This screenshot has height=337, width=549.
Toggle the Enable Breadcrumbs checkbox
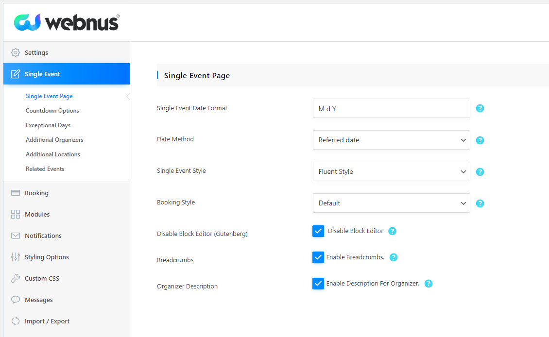point(318,257)
